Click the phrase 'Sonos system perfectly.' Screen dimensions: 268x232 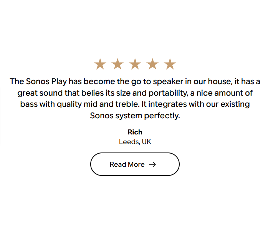(x=135, y=116)
